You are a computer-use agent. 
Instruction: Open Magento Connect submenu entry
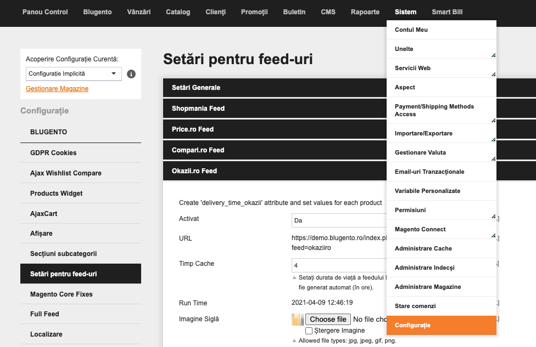point(442,229)
